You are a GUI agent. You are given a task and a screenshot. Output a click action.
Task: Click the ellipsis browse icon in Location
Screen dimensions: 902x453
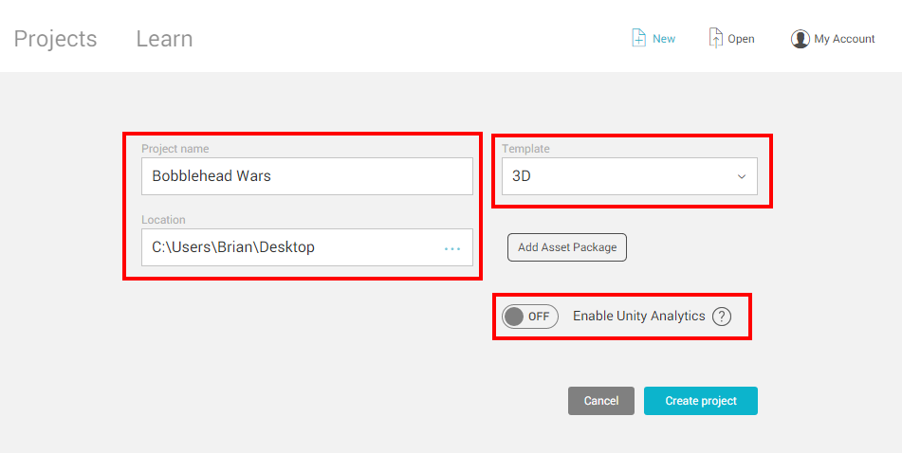tap(452, 248)
